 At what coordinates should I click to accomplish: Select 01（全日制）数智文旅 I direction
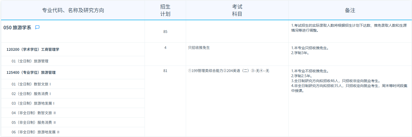click(x=31, y=84)
